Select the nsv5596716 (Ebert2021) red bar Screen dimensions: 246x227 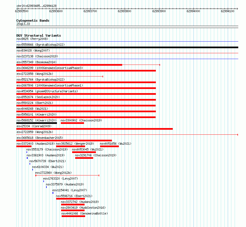pyautogui.click(x=70, y=199)
